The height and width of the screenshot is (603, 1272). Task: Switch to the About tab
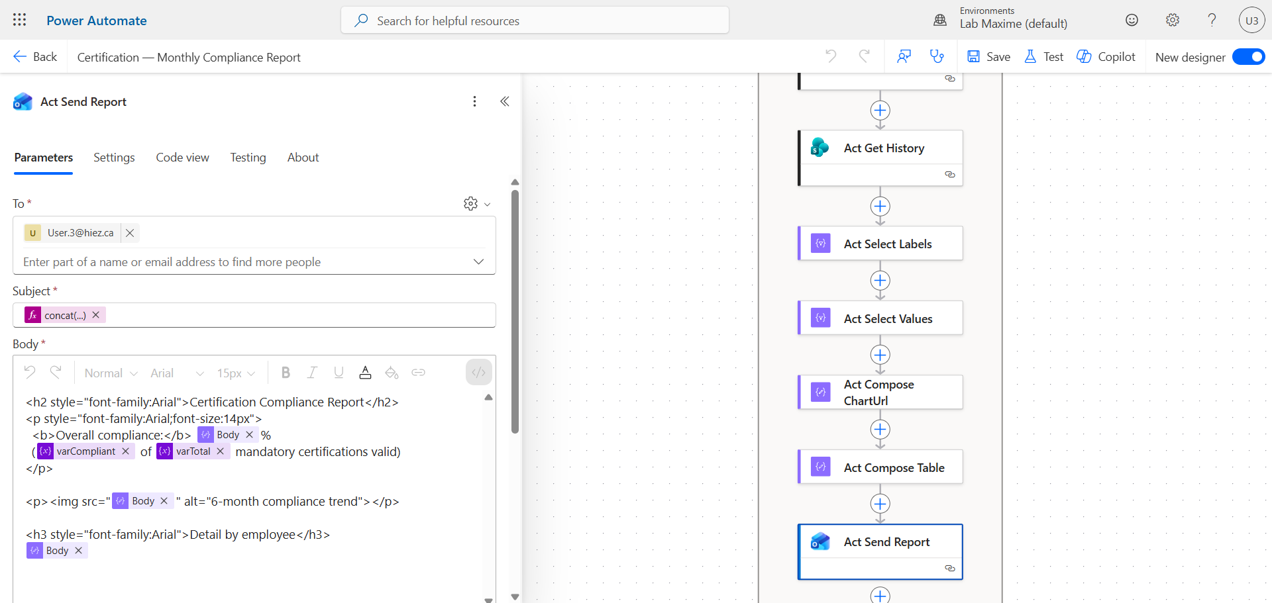tap(303, 158)
